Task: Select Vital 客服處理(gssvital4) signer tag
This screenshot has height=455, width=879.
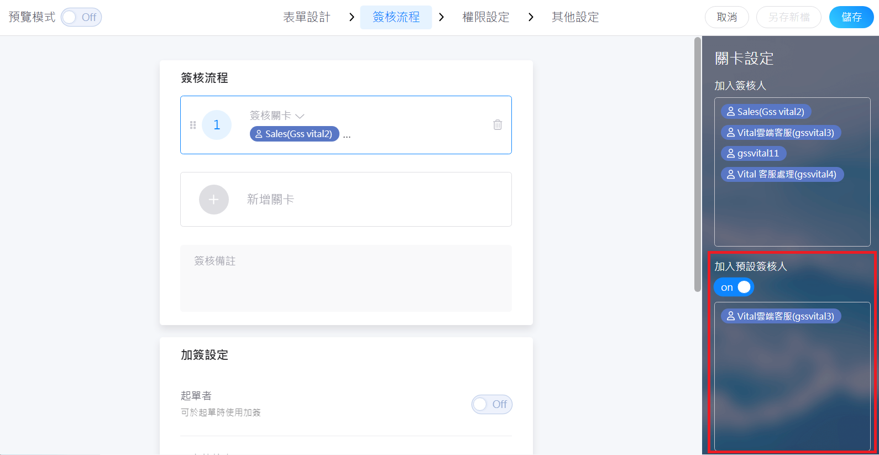Action: 782,174
